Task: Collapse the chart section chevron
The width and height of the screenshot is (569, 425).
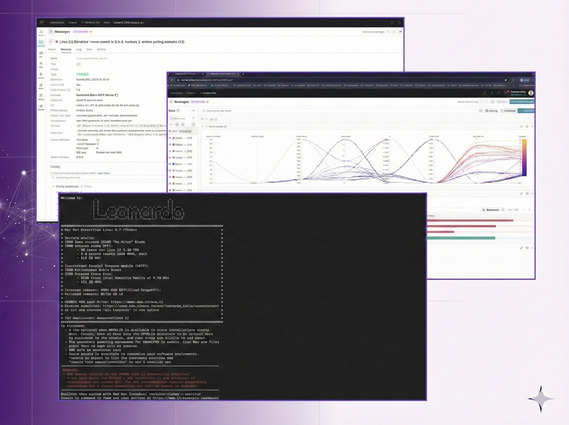Action: click(x=207, y=126)
